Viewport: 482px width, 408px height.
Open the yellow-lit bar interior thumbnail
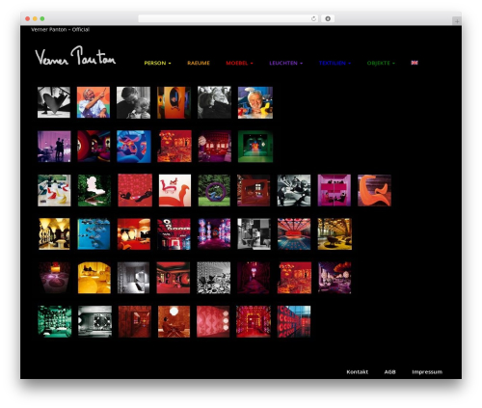(x=54, y=234)
